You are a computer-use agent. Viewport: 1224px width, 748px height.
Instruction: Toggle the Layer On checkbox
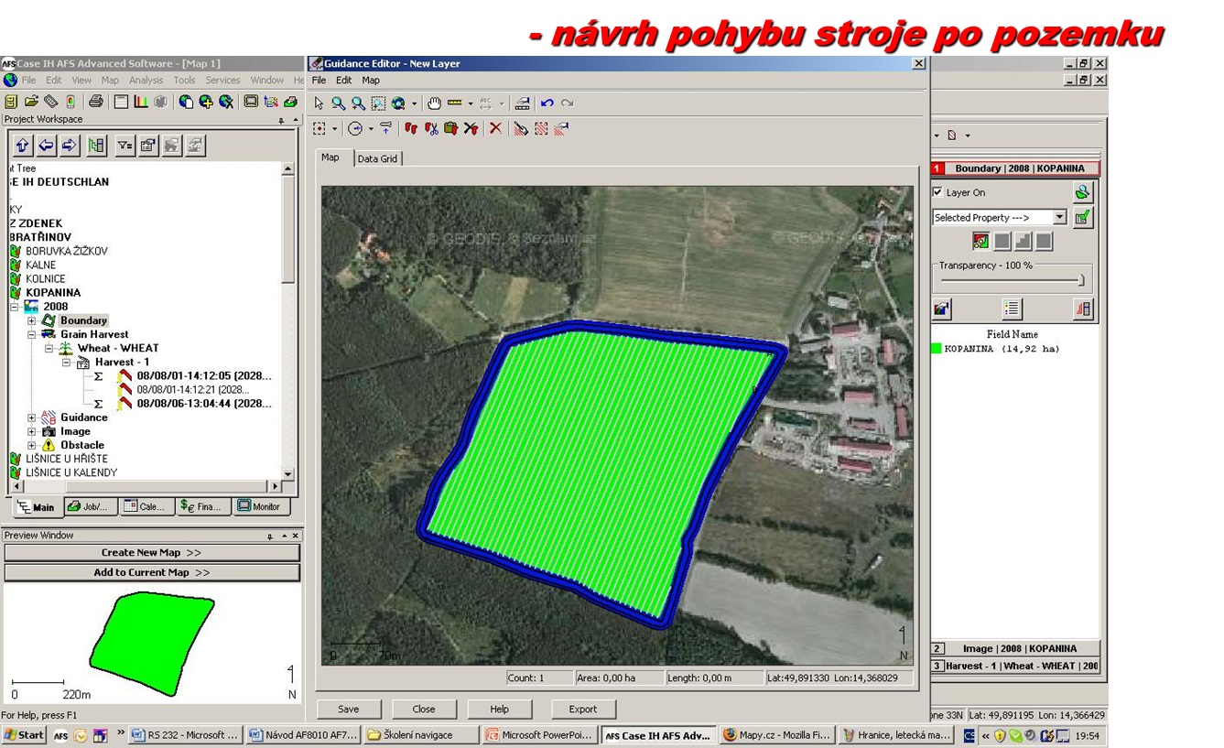(x=937, y=192)
